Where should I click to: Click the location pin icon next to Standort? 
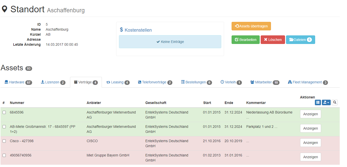[x=5, y=9]
